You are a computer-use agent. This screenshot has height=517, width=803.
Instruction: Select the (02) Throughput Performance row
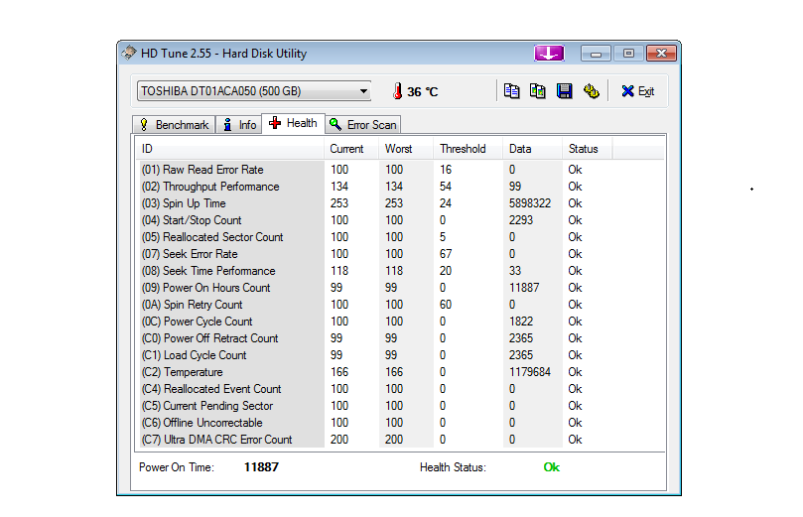376,187
